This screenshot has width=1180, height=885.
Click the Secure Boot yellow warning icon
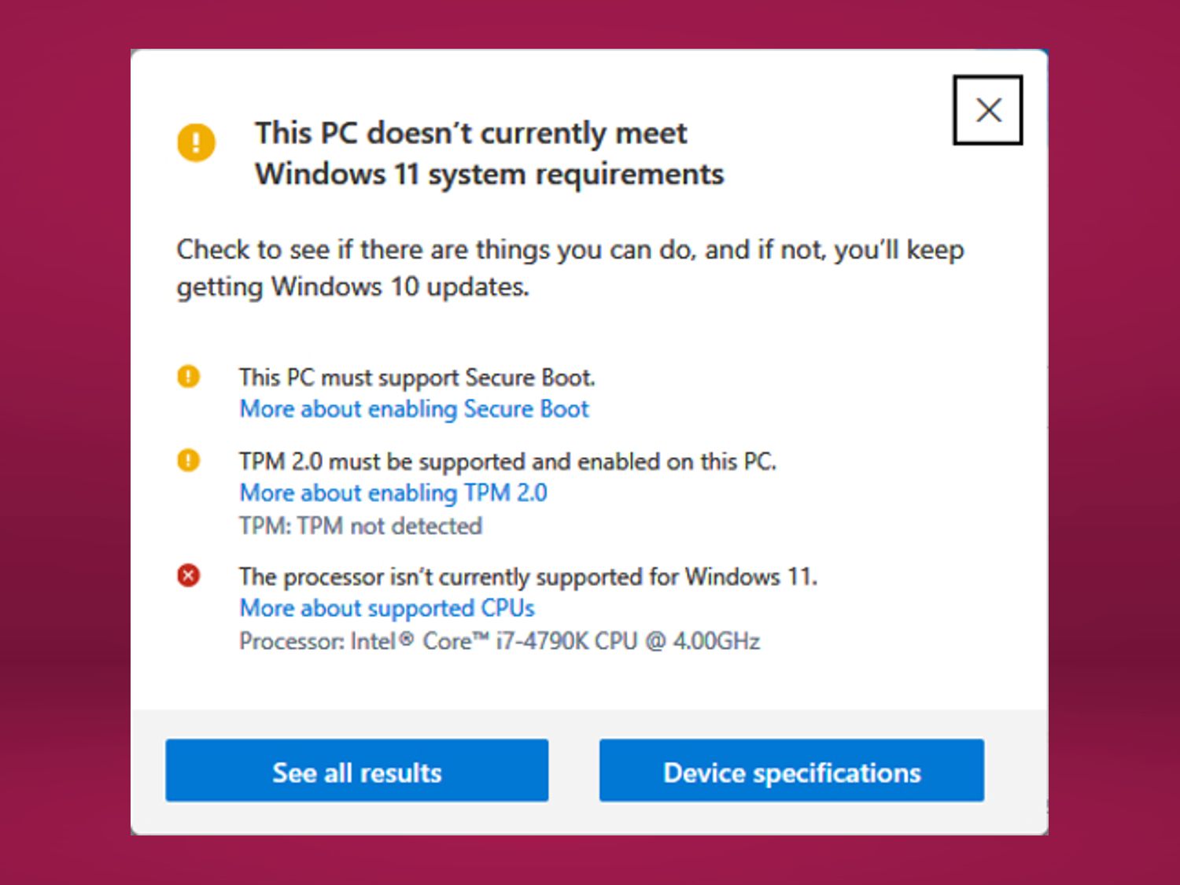tap(188, 377)
